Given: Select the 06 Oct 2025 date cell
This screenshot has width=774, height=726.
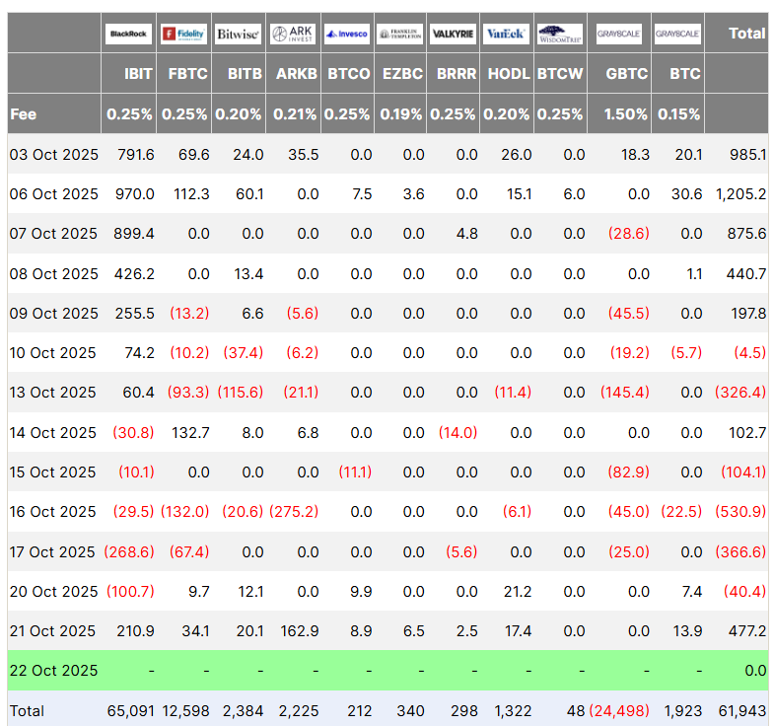Looking at the screenshot, I should [x=54, y=194].
